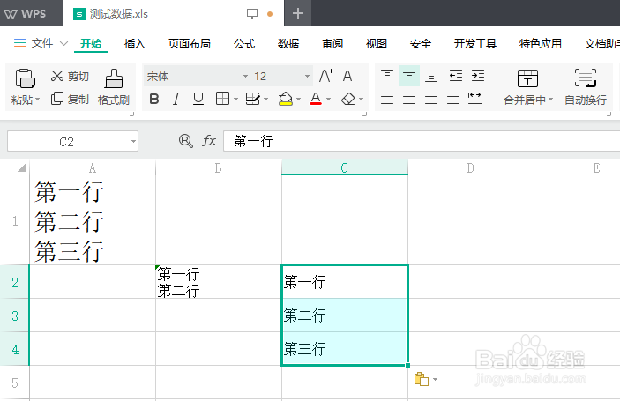Apply yellow fill color bucket

click(x=286, y=99)
